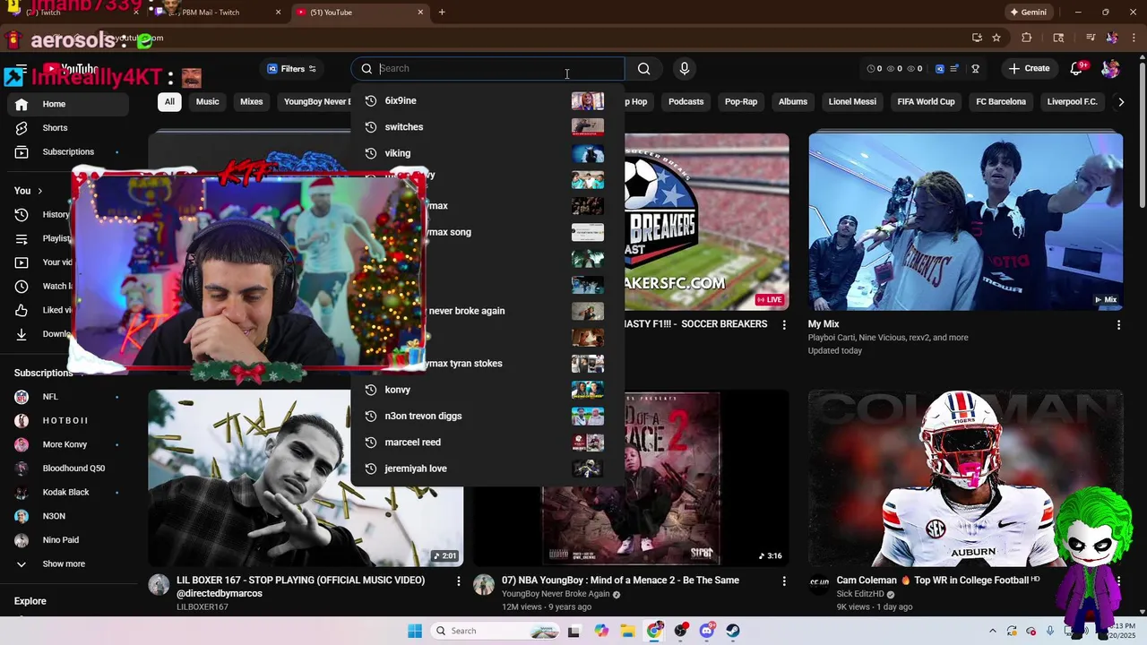
Task: Choose search suggestion 6ix9ine
Action: coord(487,101)
